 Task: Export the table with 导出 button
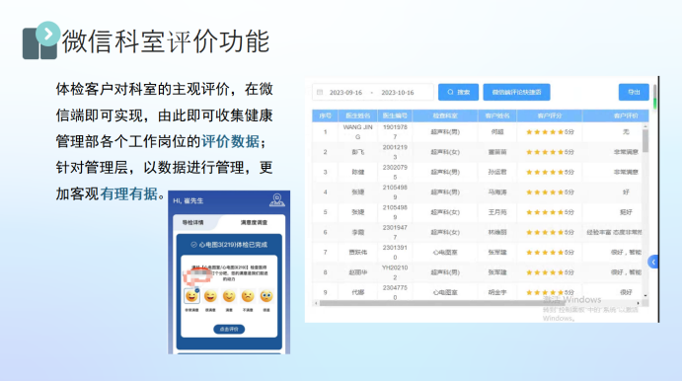tap(634, 92)
